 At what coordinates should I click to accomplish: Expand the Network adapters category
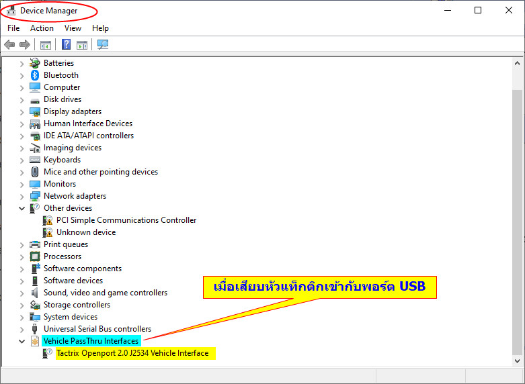(x=22, y=196)
